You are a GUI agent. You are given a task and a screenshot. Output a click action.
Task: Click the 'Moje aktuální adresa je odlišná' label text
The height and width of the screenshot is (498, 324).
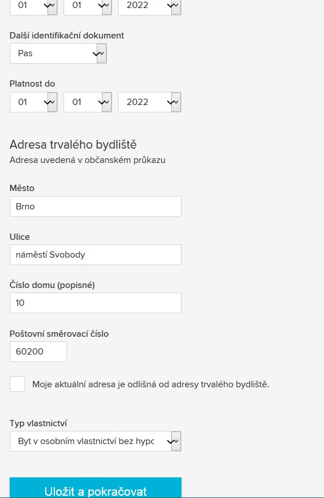pyautogui.click(x=151, y=384)
